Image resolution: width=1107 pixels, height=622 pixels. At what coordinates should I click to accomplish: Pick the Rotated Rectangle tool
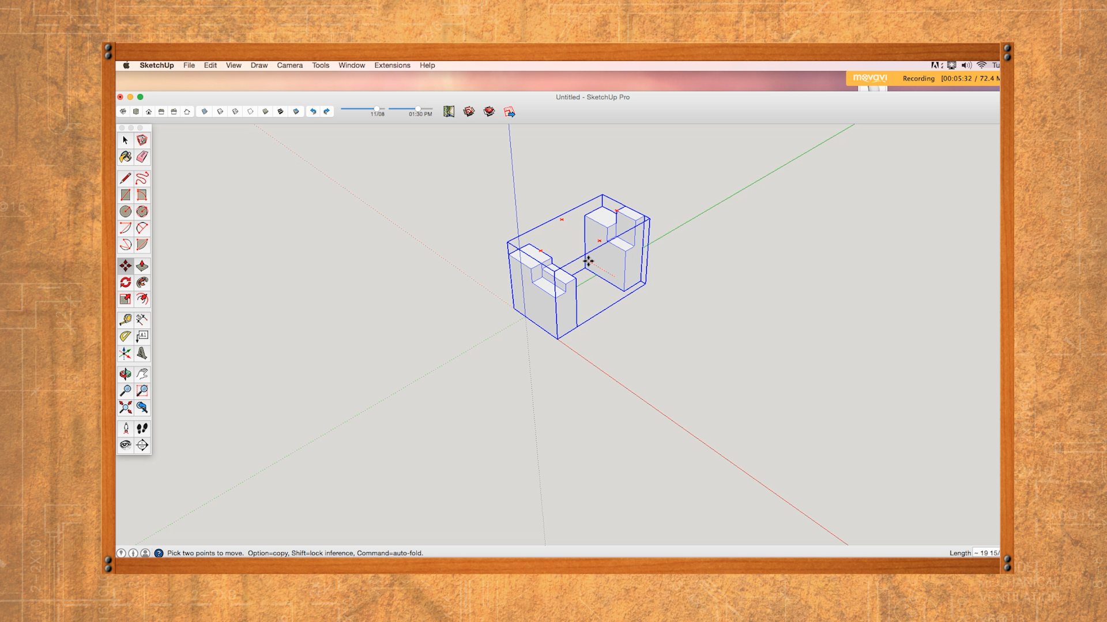tap(142, 195)
